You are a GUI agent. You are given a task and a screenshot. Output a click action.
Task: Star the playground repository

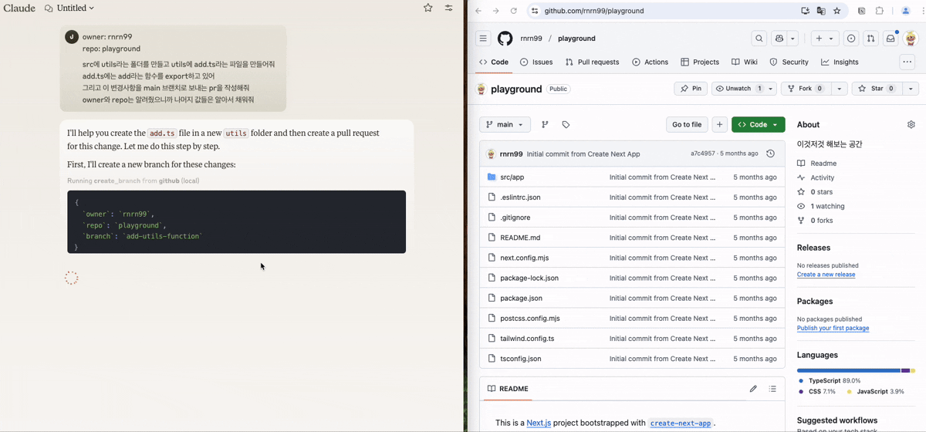(x=877, y=89)
